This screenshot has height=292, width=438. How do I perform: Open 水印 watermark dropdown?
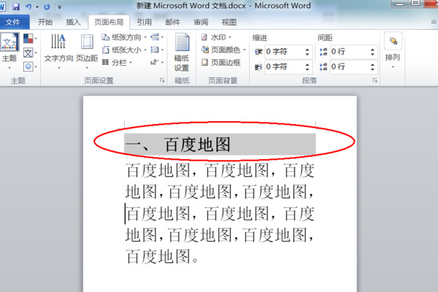[216, 37]
